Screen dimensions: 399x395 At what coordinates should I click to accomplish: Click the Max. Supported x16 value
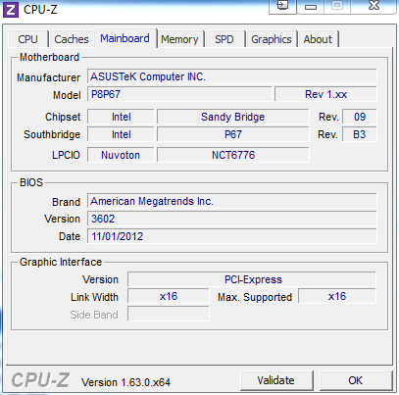pos(337,296)
